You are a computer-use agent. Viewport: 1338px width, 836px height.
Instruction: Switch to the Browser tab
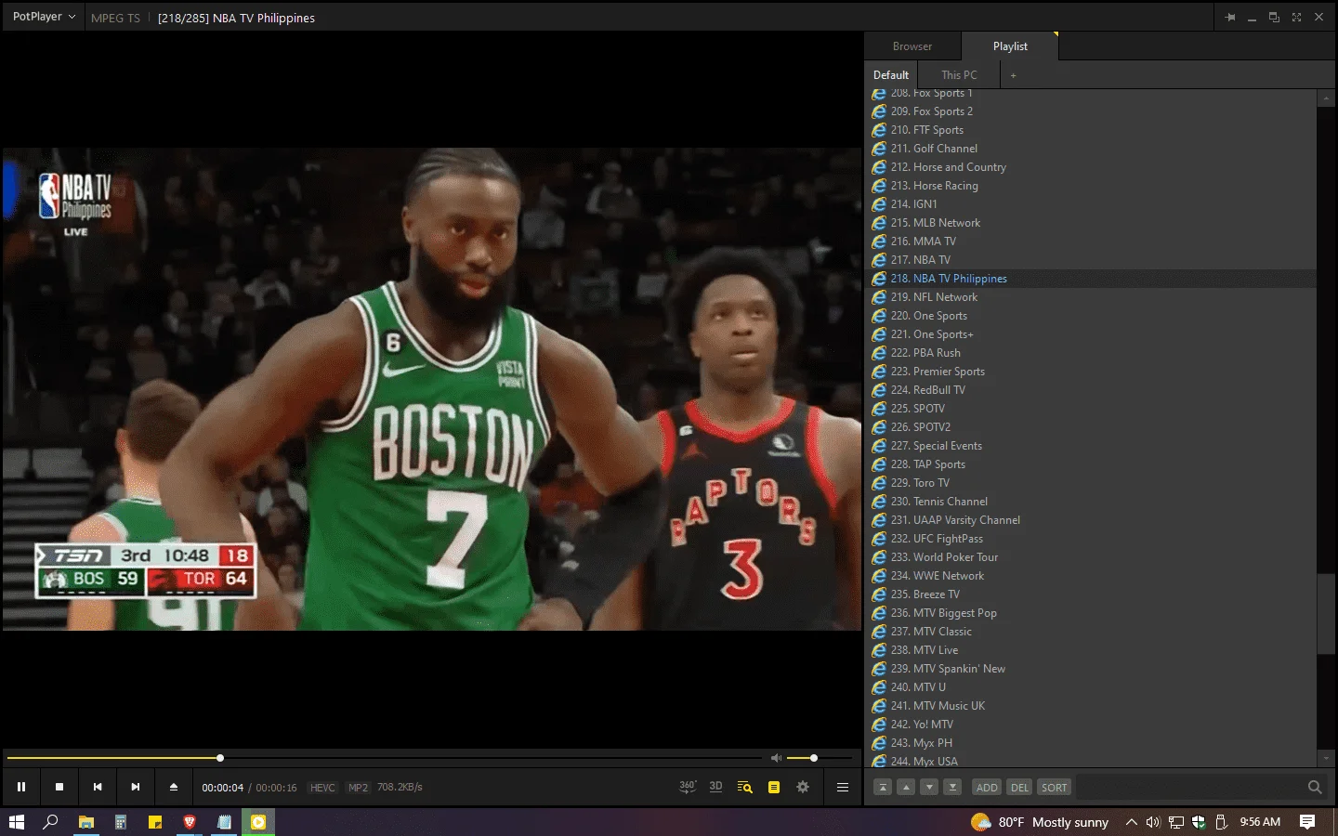912,46
